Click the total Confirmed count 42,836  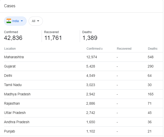pyautogui.click(x=13, y=38)
